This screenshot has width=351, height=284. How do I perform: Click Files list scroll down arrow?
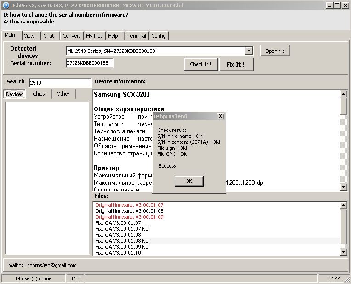click(x=343, y=252)
